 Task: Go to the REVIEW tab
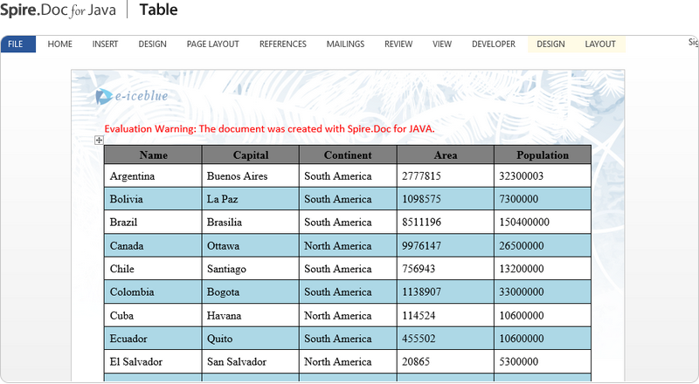(x=398, y=45)
